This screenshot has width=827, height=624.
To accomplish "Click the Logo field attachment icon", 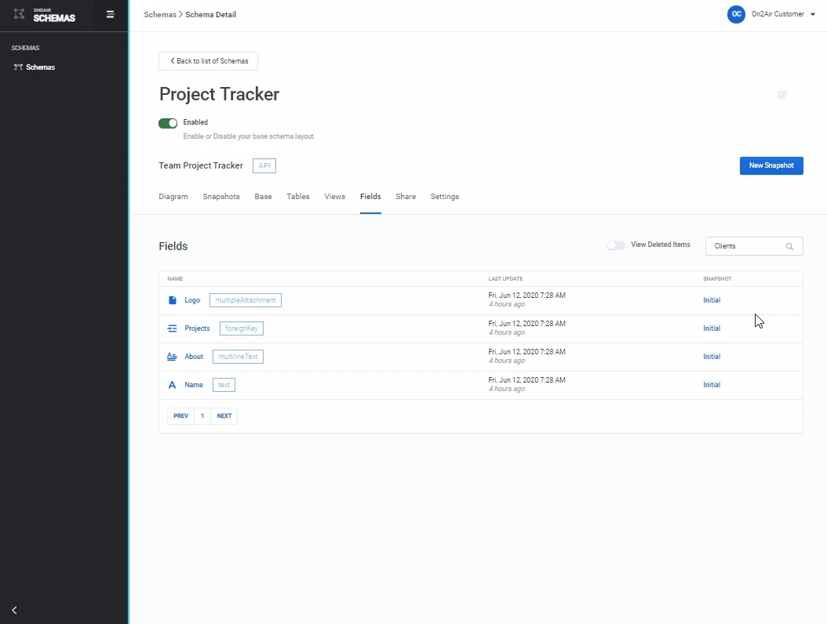I will [173, 300].
